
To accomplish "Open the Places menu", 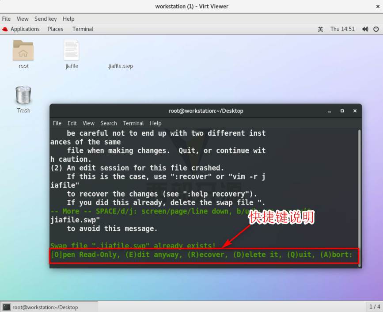I will point(56,29).
